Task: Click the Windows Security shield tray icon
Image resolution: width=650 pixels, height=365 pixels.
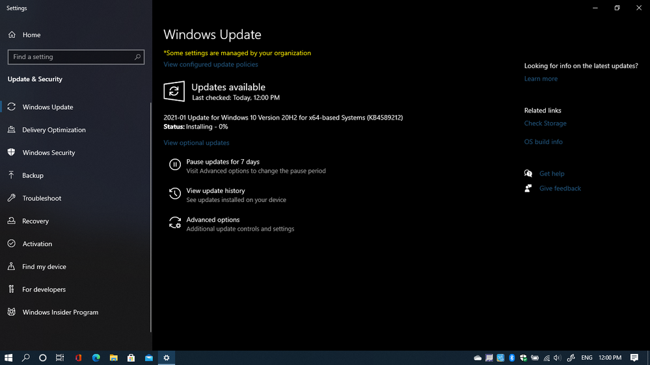Action: [523, 358]
